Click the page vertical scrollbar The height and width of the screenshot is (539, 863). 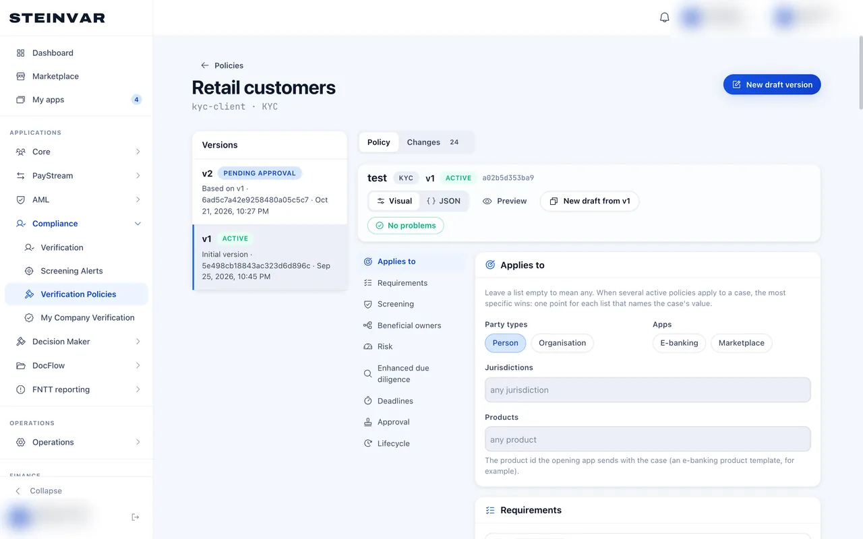coord(860,74)
